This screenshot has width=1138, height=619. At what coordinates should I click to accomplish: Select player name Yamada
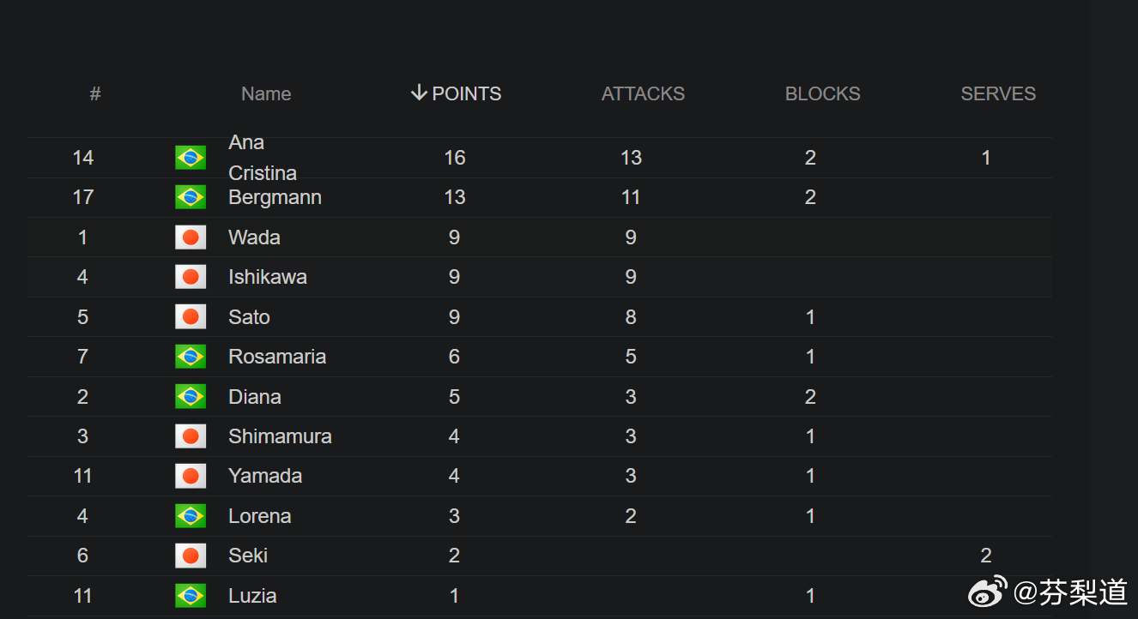pyautogui.click(x=265, y=476)
